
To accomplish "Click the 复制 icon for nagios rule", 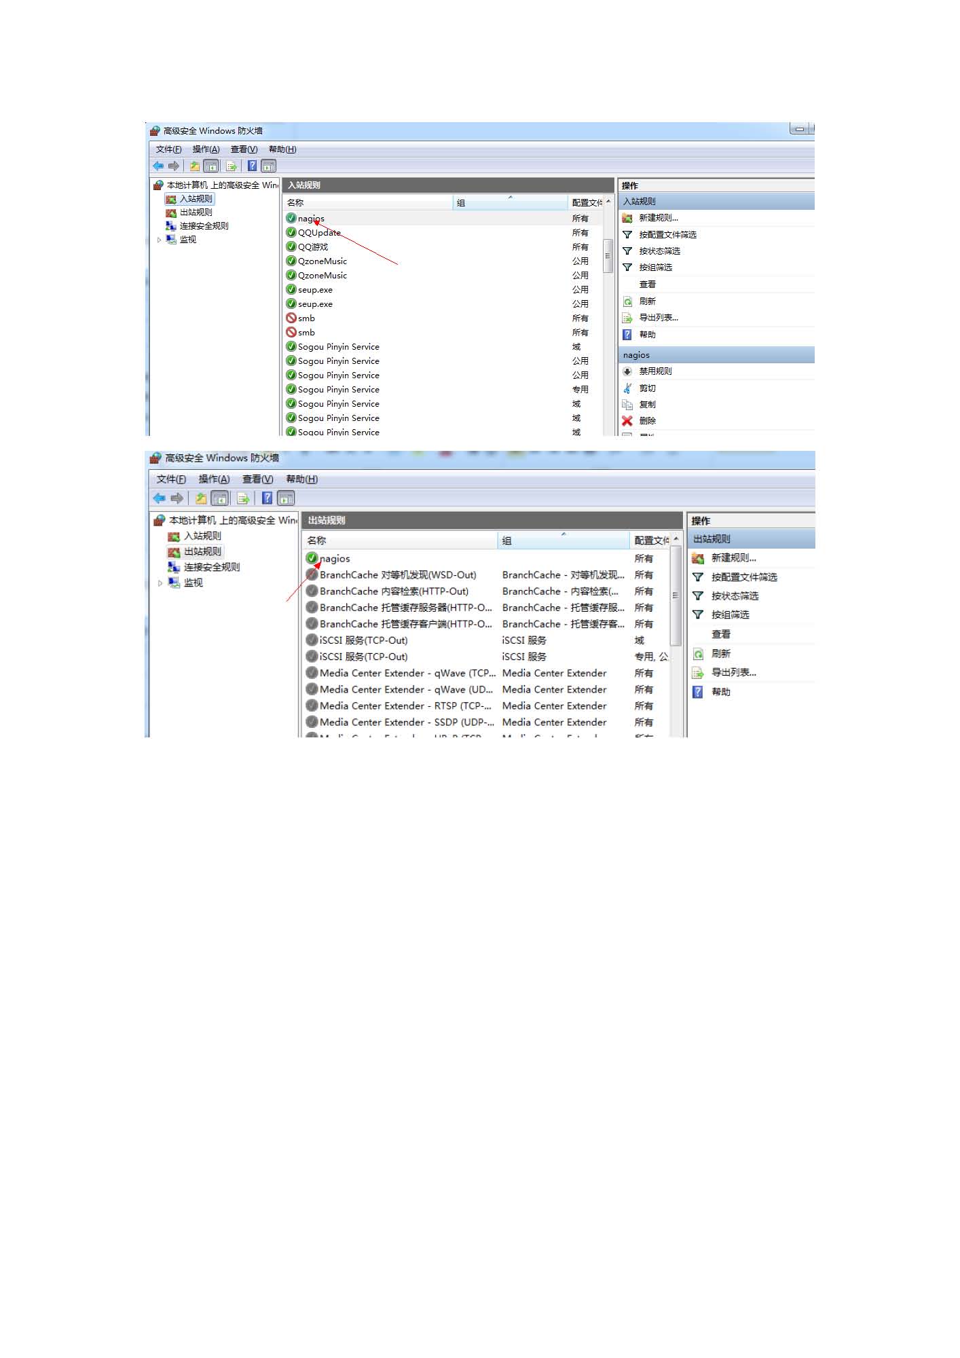I will point(627,405).
